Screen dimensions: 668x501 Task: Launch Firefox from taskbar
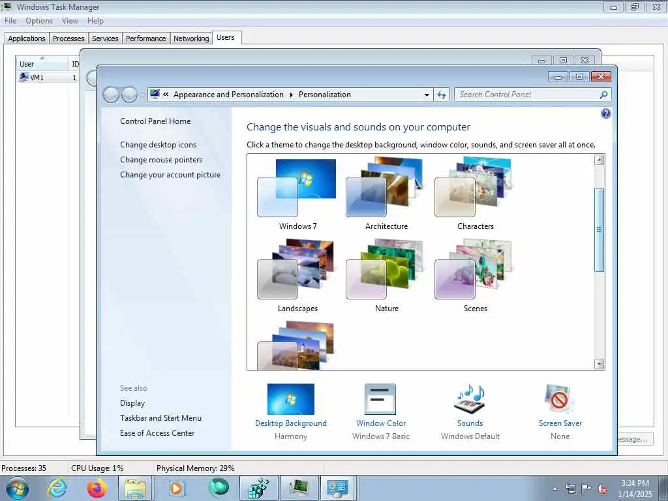pyautogui.click(x=97, y=488)
